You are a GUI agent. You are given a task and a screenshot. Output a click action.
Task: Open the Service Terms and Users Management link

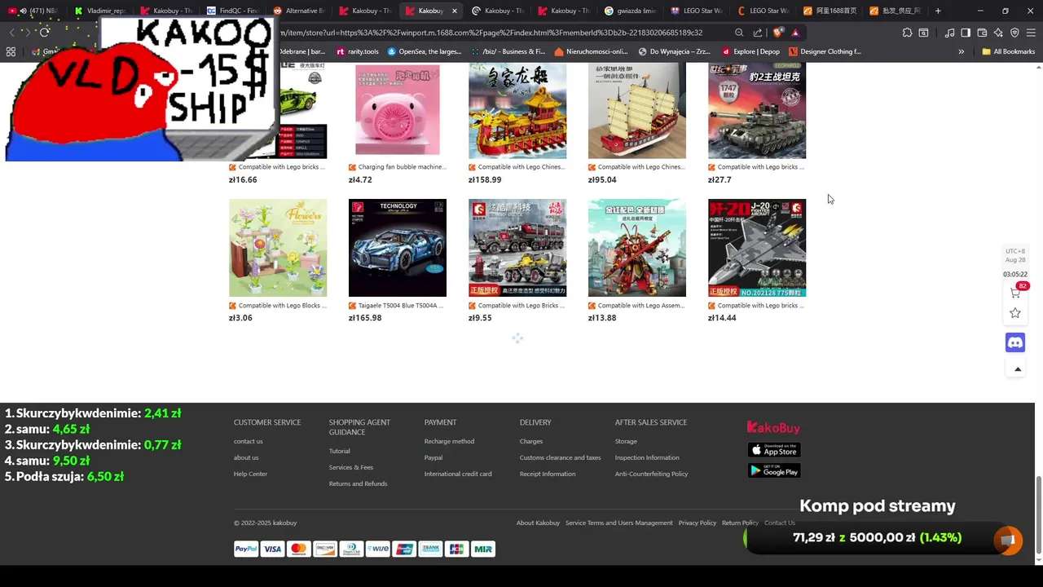[x=619, y=523]
